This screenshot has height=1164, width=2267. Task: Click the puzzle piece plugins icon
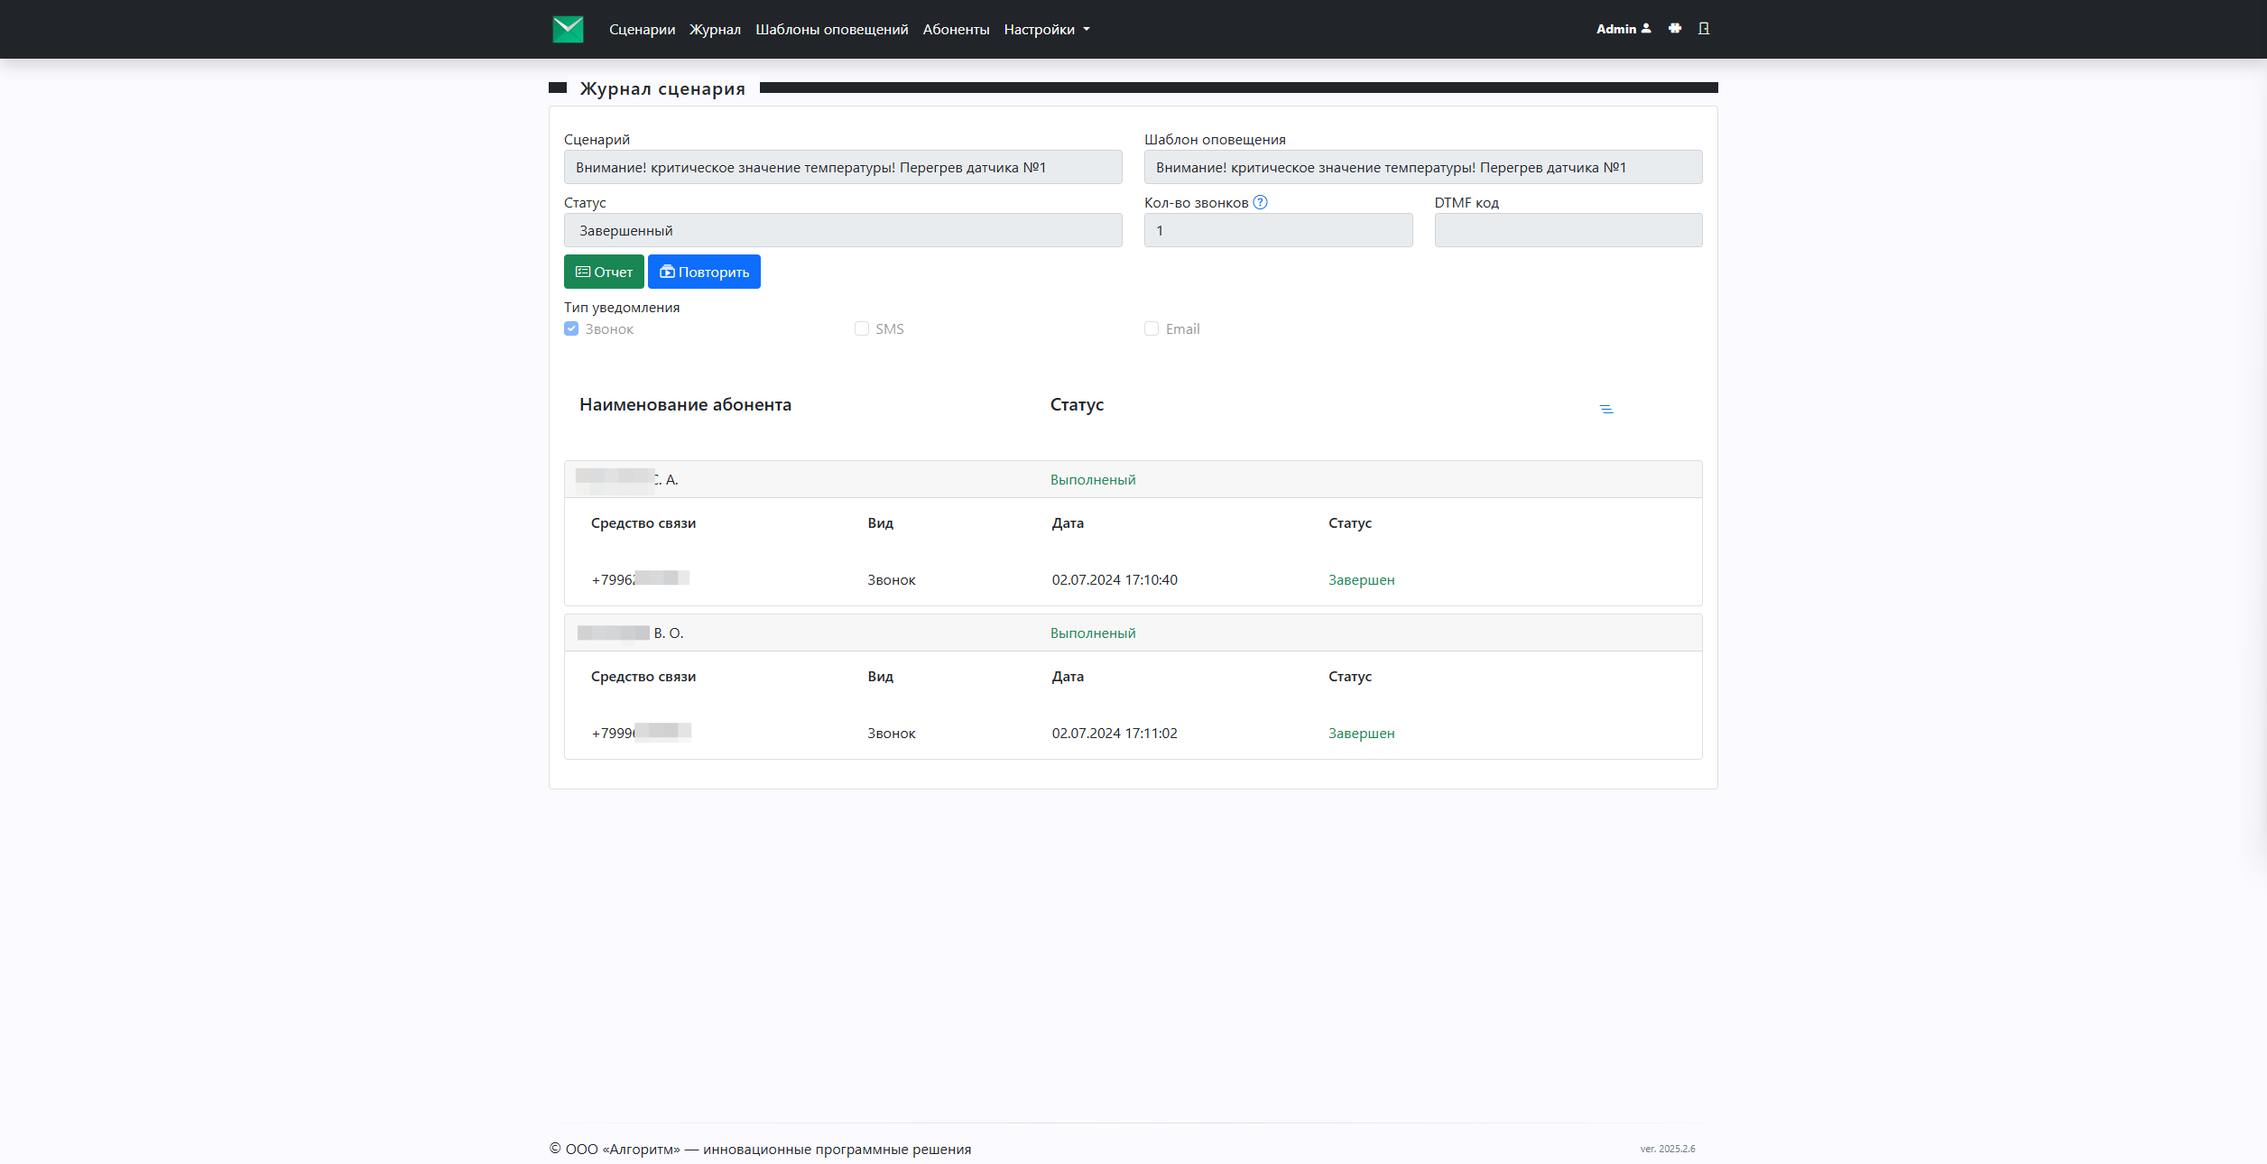coord(1675,28)
